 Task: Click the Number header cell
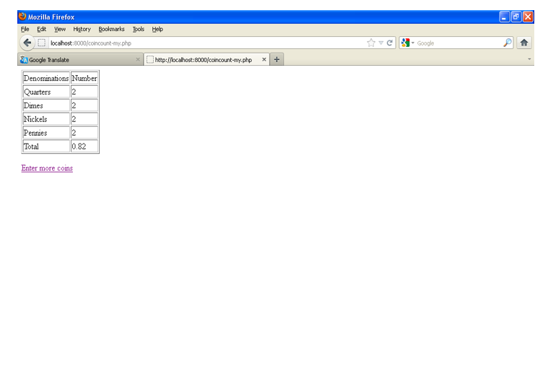point(84,78)
